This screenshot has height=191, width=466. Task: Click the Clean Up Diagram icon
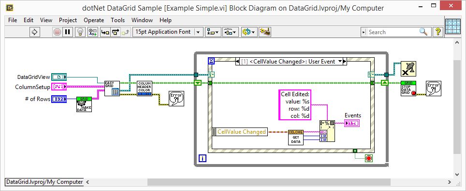click(x=264, y=32)
